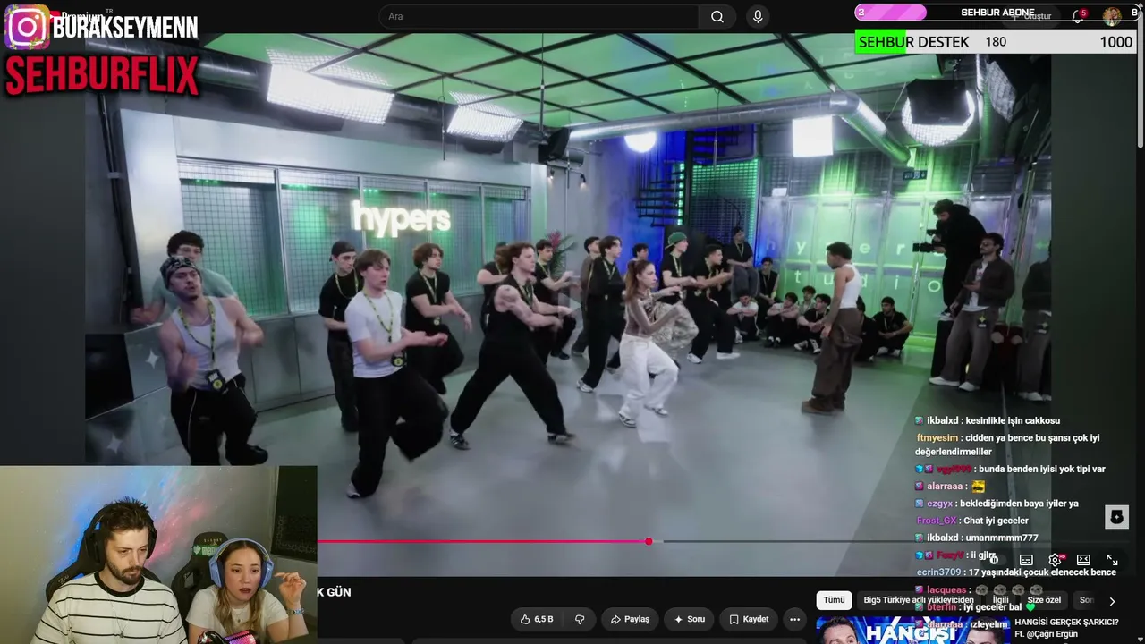Activate voice search microphone
Viewport: 1145px width, 644px height.
(x=758, y=16)
